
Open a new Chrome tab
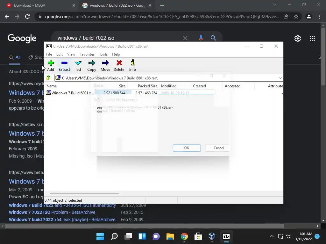coord(162,5)
